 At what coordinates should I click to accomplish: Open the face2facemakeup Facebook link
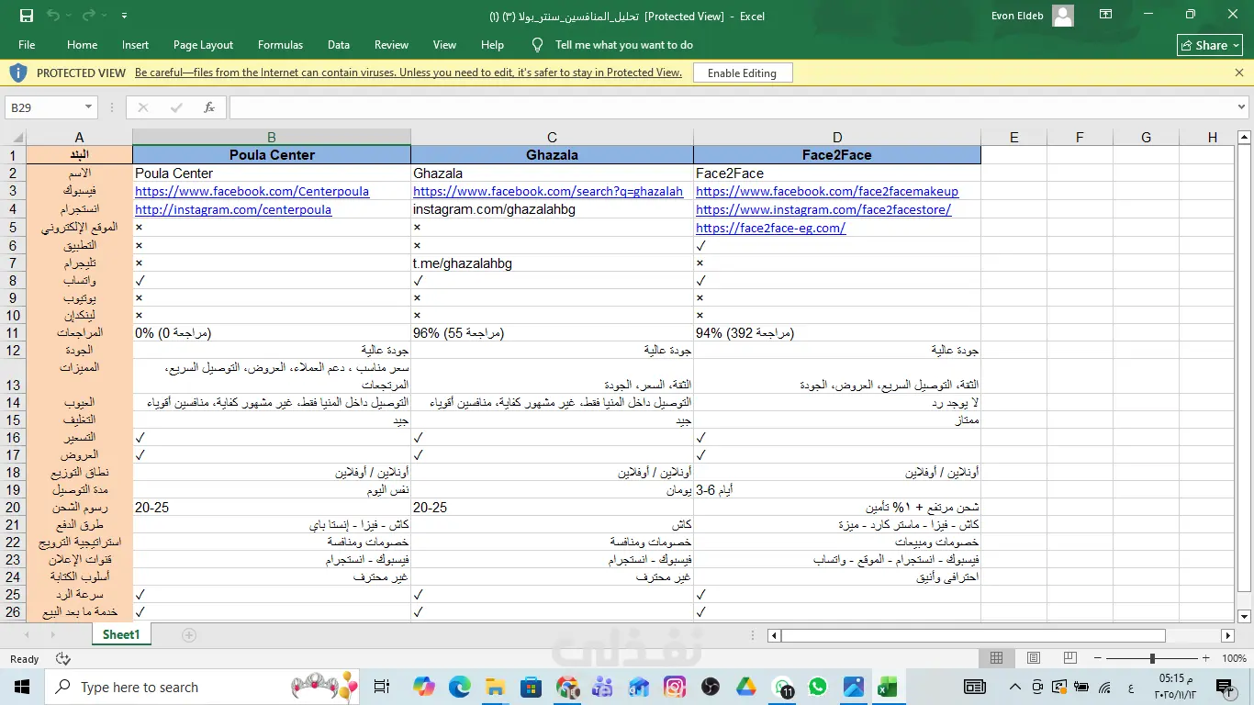coord(827,192)
